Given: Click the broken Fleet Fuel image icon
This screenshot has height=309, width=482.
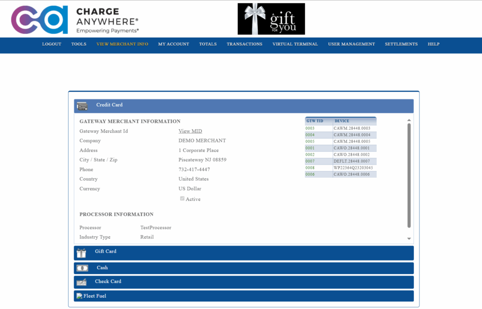Looking at the screenshot, I should tap(79, 296).
